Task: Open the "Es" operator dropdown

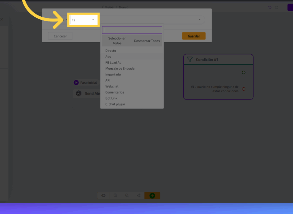Action: 83,20
